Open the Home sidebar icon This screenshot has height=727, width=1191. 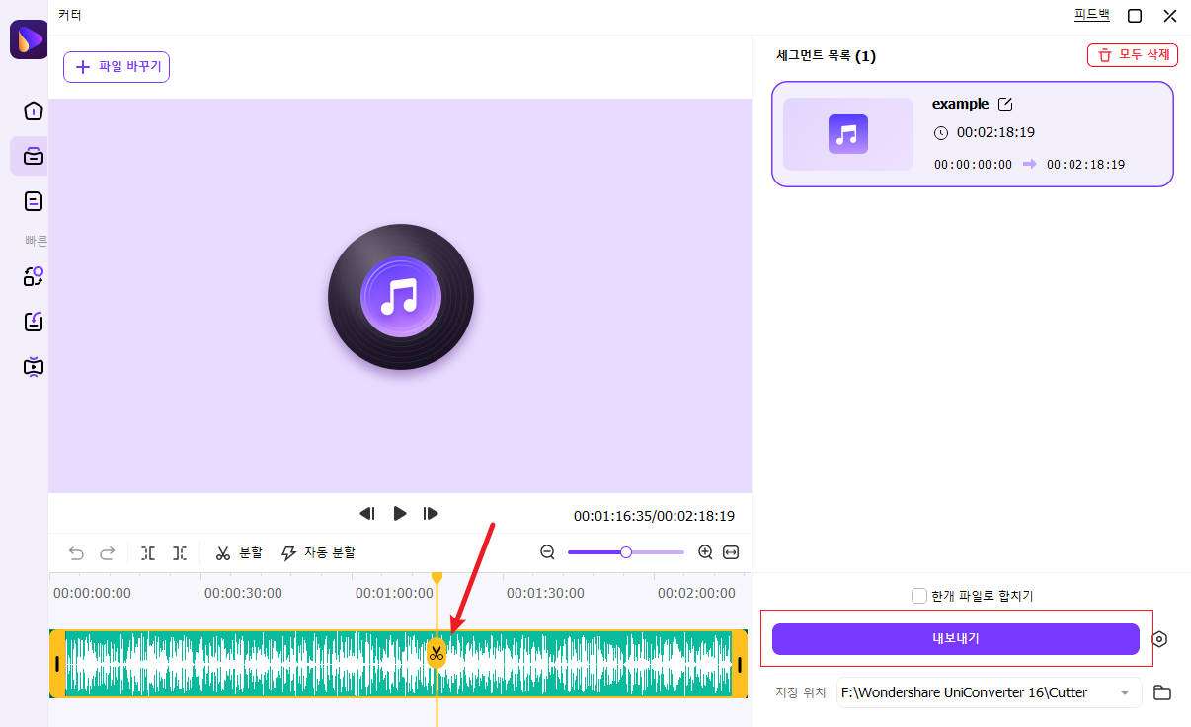pos(34,110)
